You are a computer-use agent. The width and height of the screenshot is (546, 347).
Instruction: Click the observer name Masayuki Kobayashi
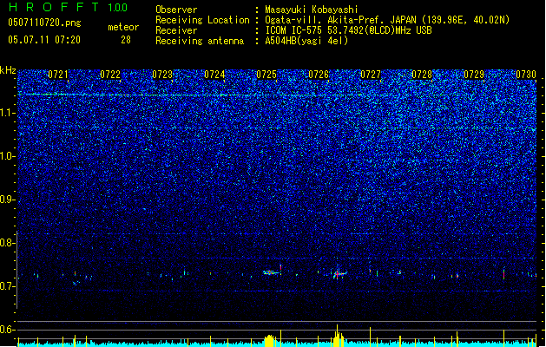coord(312,10)
